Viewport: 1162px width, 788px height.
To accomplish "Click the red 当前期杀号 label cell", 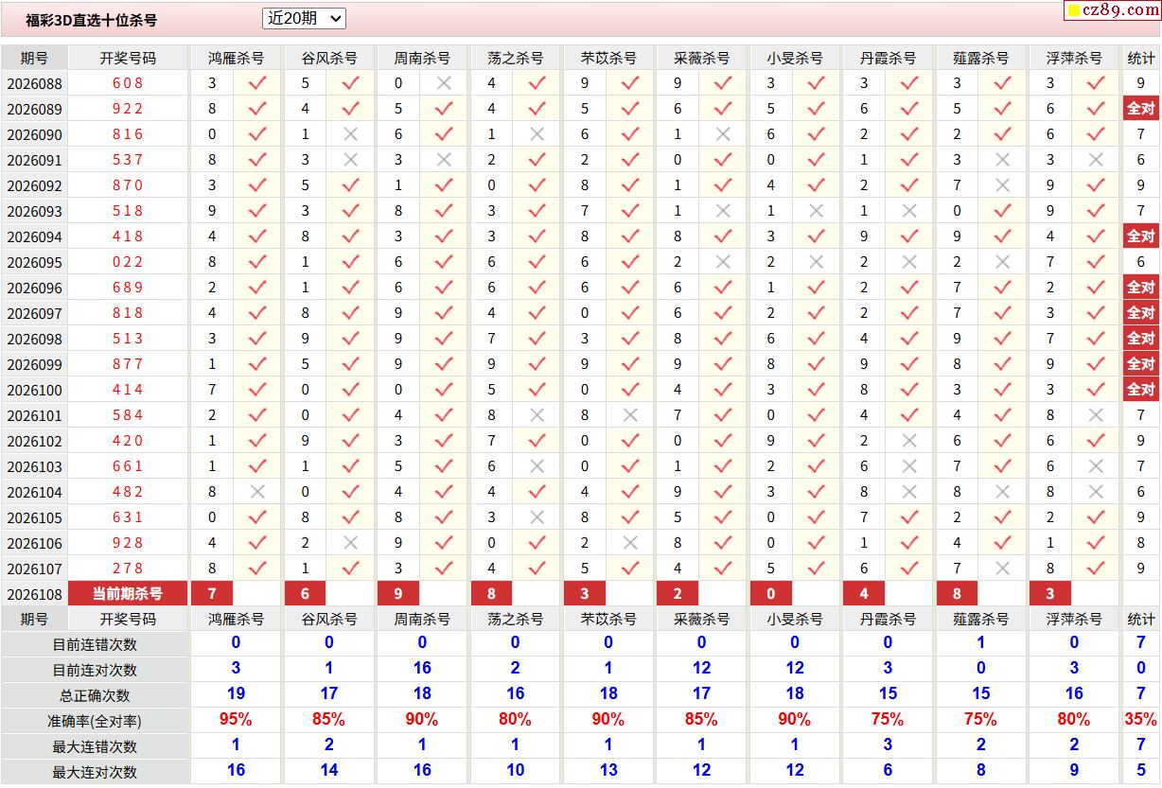I will (128, 594).
